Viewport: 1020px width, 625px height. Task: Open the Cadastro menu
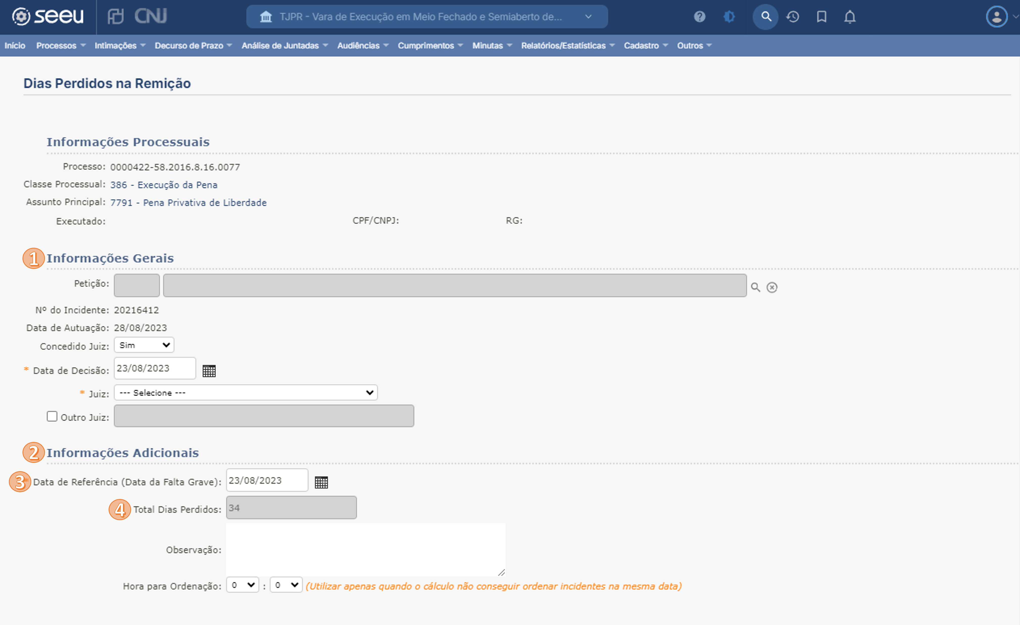[646, 45]
